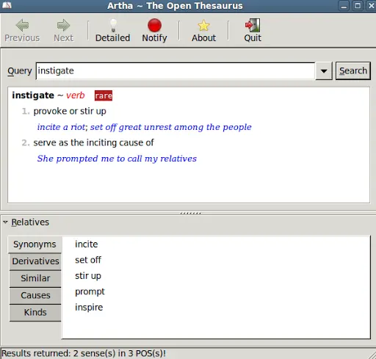Go forward with the Next arrow
The image size is (376, 359).
(x=63, y=31)
